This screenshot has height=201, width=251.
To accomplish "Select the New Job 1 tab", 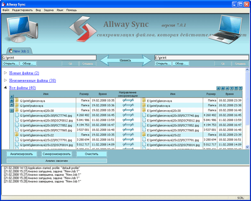I will point(19,51).
